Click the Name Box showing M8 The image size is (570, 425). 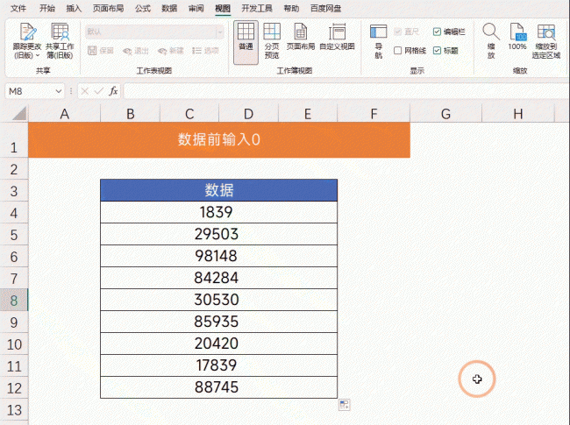tap(30, 91)
